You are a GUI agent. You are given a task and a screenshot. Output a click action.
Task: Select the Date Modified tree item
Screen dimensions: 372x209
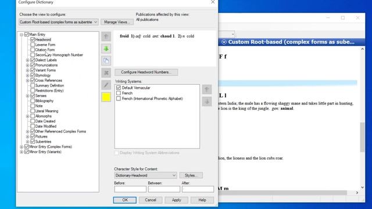[46, 127]
